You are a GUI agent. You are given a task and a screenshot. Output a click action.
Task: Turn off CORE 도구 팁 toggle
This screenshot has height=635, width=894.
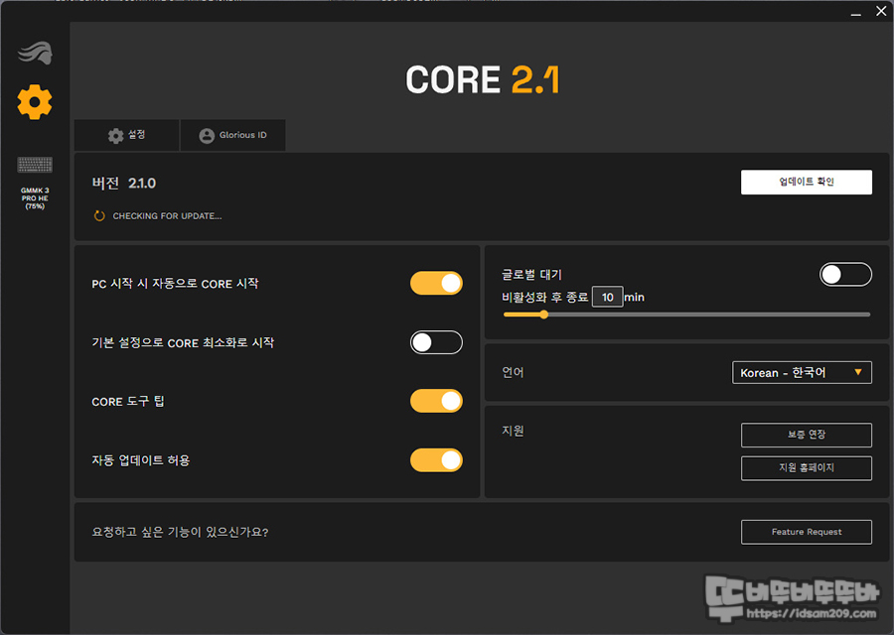(436, 401)
